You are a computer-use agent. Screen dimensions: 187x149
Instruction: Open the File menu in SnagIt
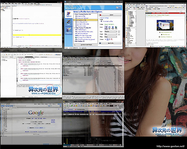coord(66,4)
